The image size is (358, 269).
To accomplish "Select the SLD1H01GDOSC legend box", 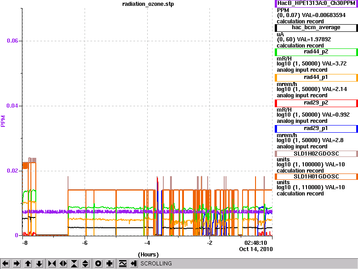I will point(316,177).
